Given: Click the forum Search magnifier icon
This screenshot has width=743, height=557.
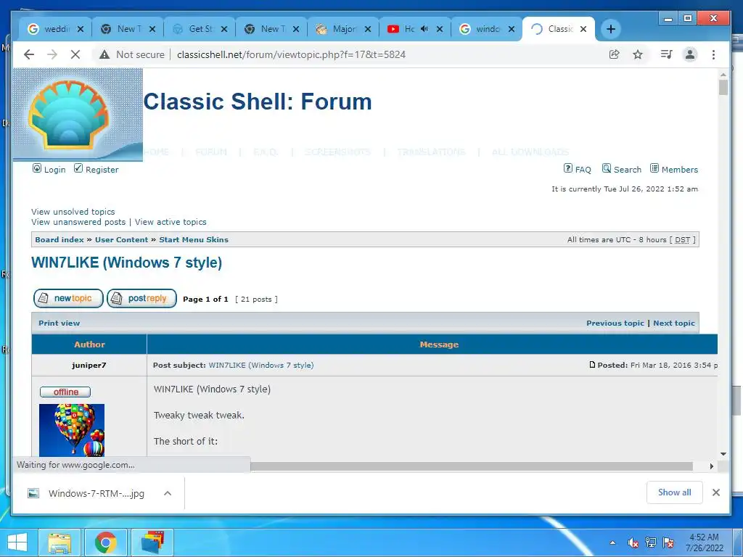Looking at the screenshot, I should click(606, 168).
